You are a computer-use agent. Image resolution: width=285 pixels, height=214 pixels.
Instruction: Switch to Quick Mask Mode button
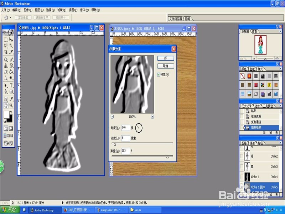pyautogui.click(x=11, y=128)
